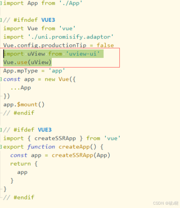Fold the 'const app = new Vue({' block
Screen dimensions: 180x208
(1, 79)
